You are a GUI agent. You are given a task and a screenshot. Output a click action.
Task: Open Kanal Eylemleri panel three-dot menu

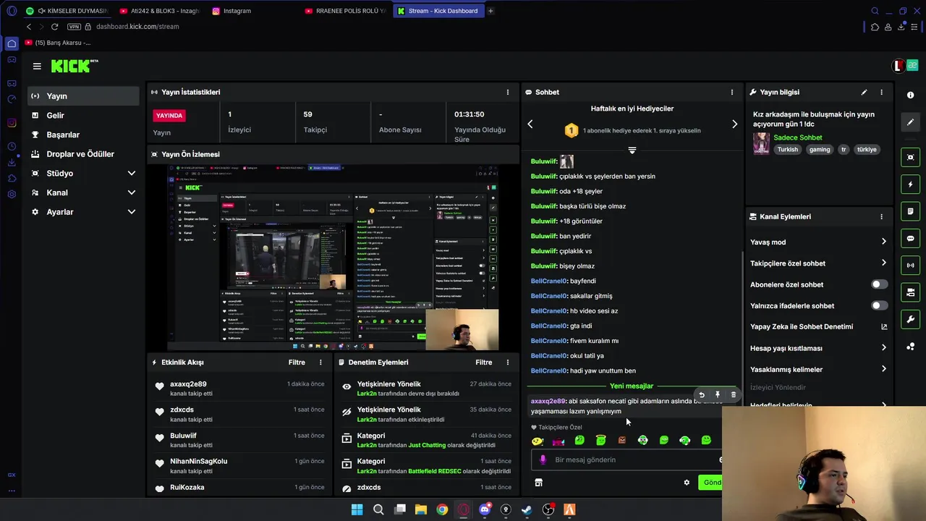point(881,216)
